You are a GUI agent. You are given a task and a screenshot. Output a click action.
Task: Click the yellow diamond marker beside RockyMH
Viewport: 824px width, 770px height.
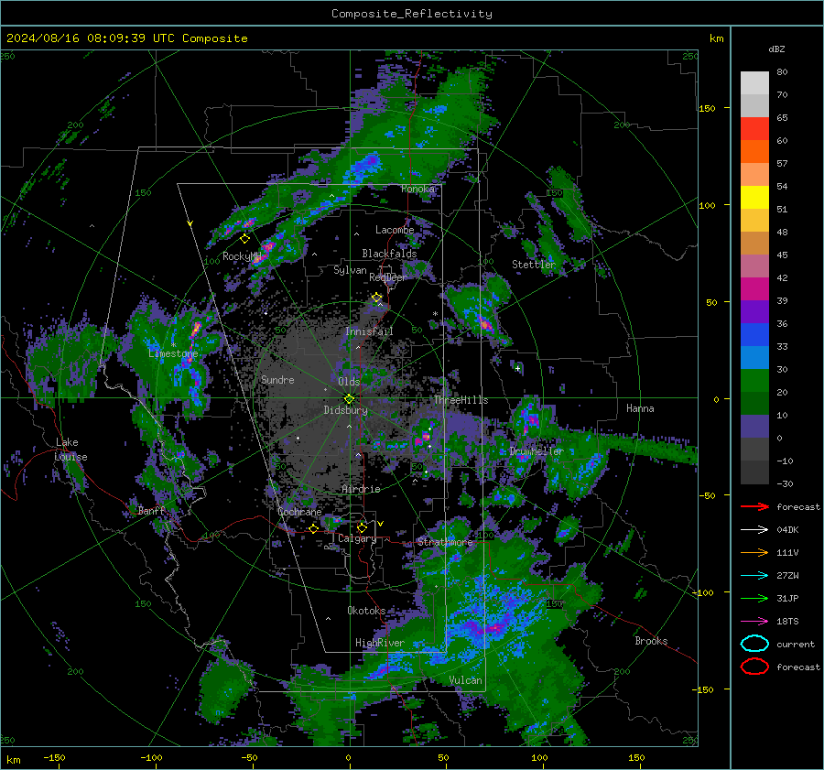tap(244, 239)
